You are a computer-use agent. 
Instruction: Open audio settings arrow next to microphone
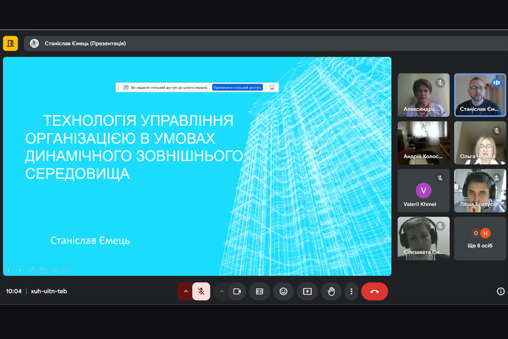click(x=185, y=292)
